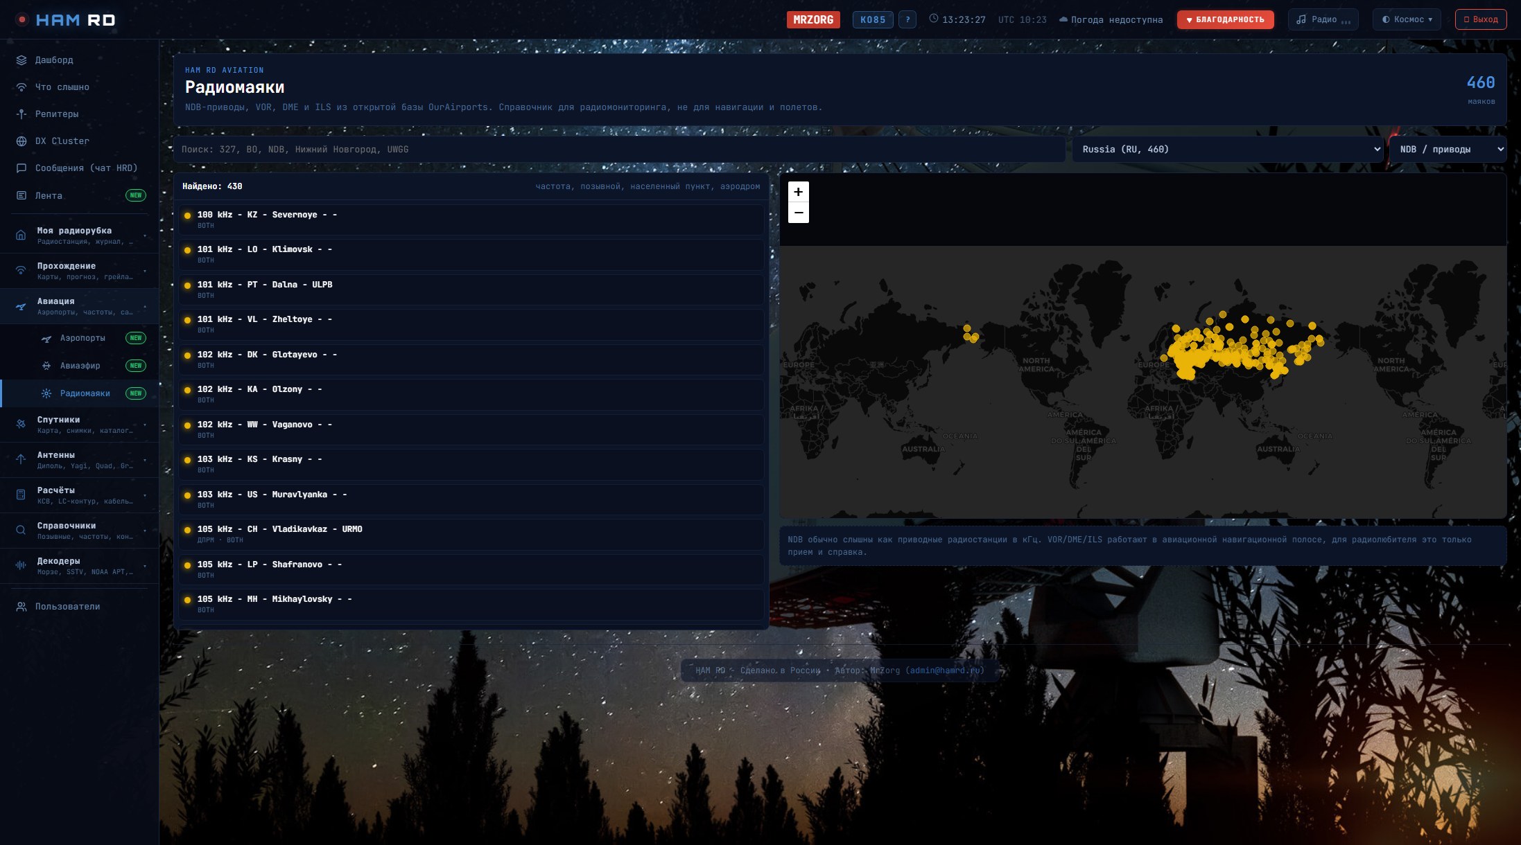The image size is (1521, 845).
Task: Open Лента menu item
Action: coord(79,196)
